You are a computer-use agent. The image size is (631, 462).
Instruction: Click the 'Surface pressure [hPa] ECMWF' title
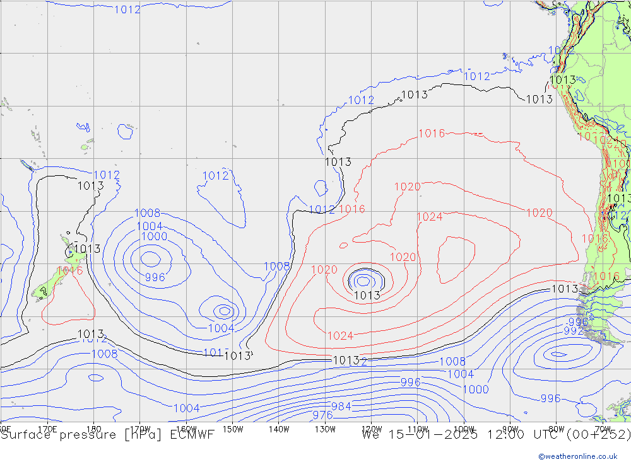coord(107,435)
